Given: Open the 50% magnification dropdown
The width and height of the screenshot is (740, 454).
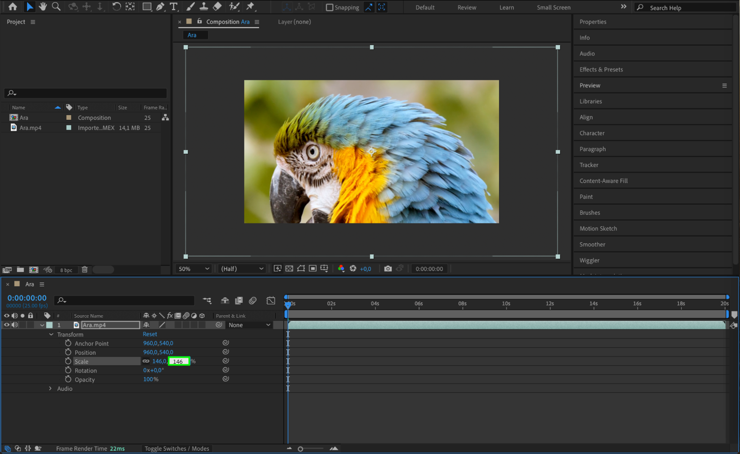Looking at the screenshot, I should pos(194,269).
